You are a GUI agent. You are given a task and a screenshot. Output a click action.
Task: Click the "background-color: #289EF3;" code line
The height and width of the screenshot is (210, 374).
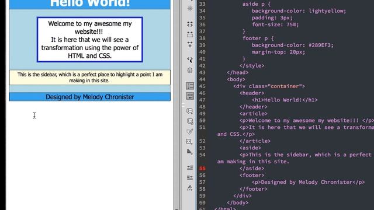[292, 45]
